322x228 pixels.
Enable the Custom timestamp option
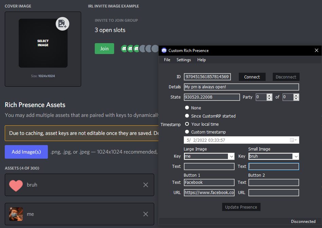point(187,132)
